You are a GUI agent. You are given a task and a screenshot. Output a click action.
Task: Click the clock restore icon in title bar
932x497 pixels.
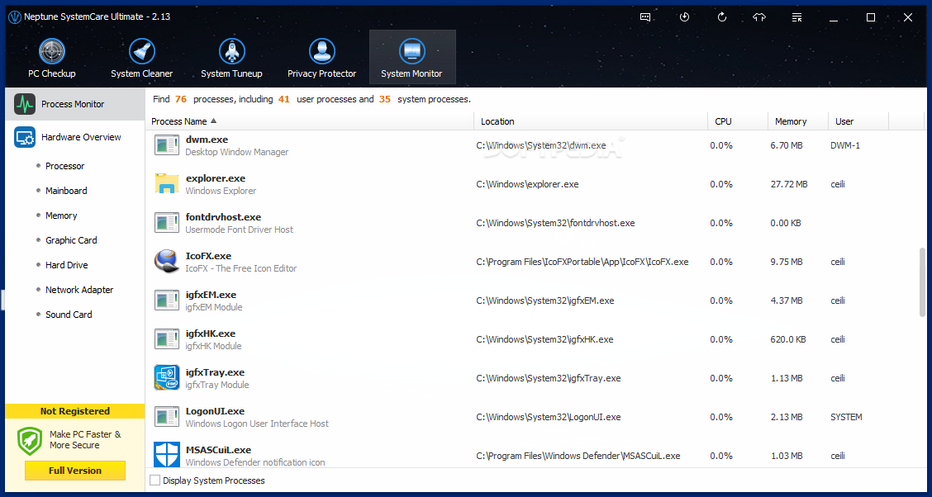tap(684, 17)
